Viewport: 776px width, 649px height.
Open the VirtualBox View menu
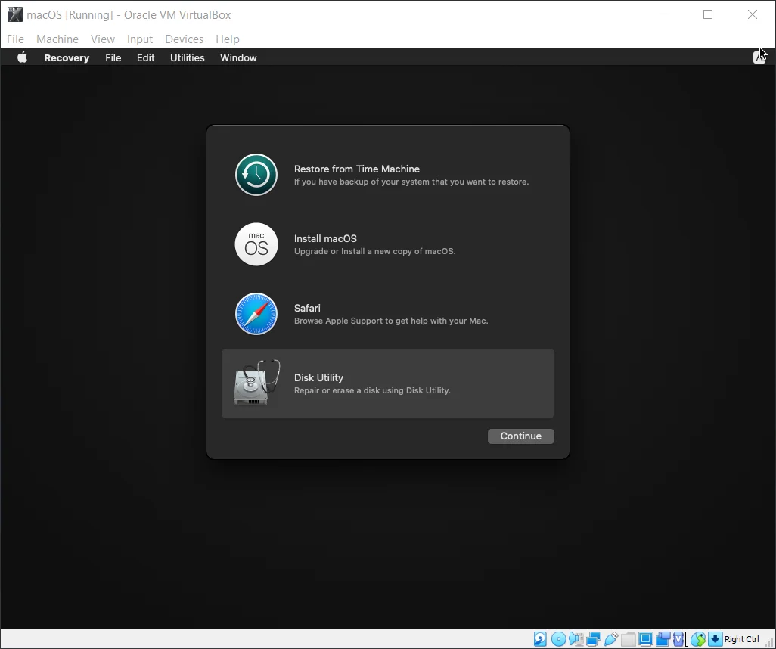pos(103,39)
